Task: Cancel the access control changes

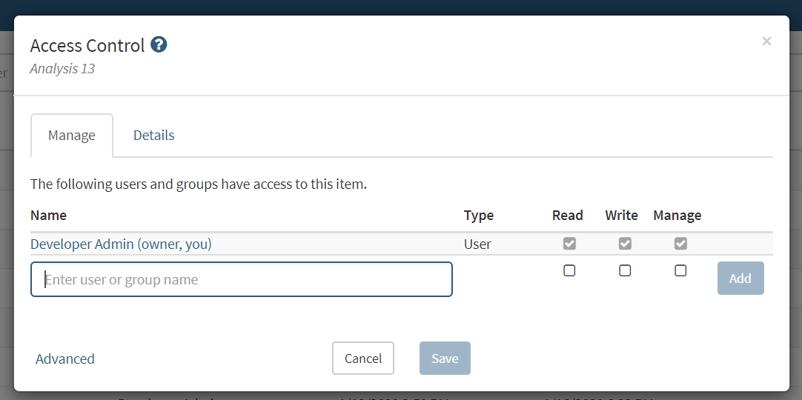Action: click(363, 359)
